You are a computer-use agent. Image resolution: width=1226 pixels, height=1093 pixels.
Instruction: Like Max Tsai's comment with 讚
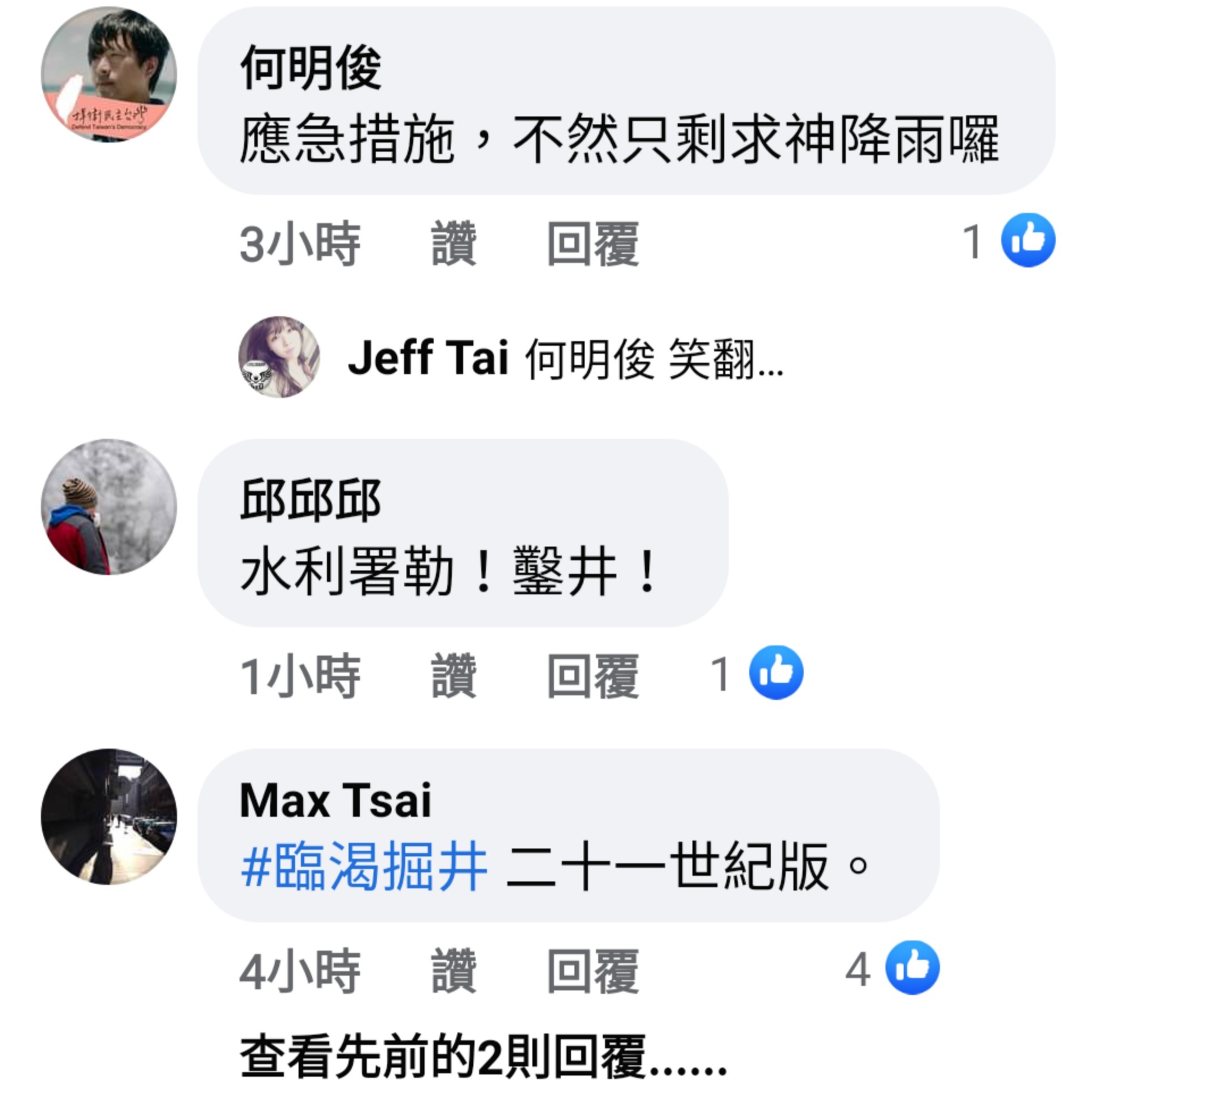click(x=454, y=970)
